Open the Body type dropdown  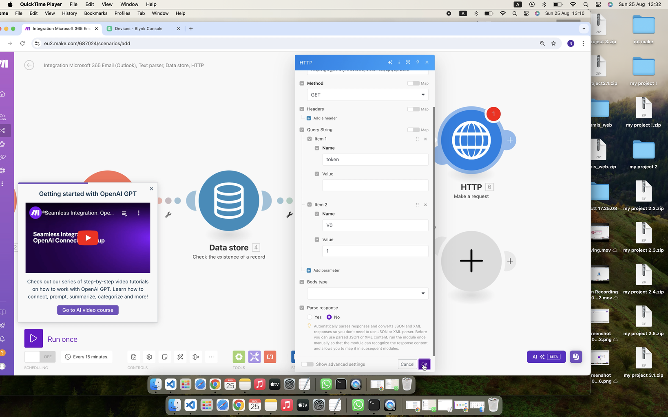point(367,294)
